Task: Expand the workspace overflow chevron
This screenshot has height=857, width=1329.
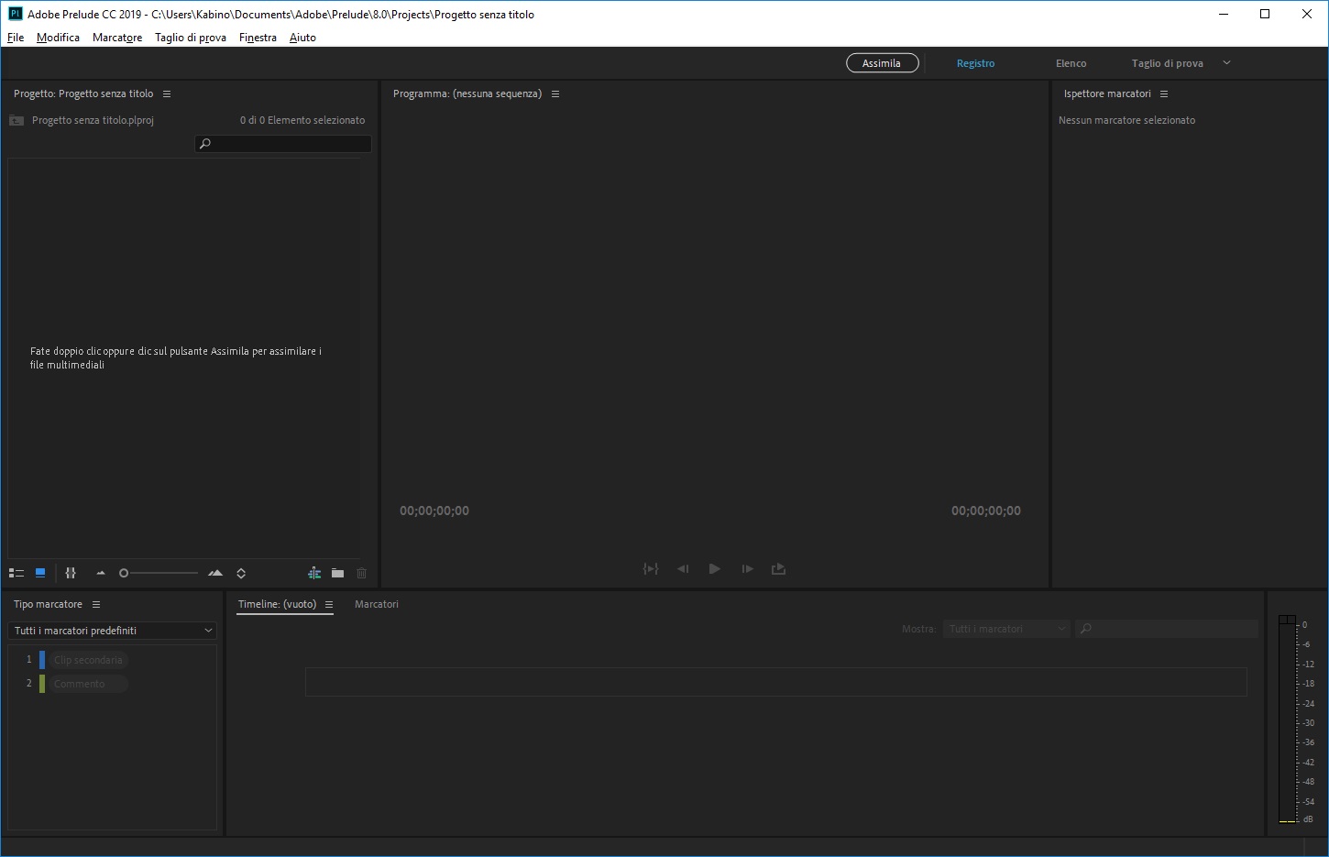Action: 1227,63
